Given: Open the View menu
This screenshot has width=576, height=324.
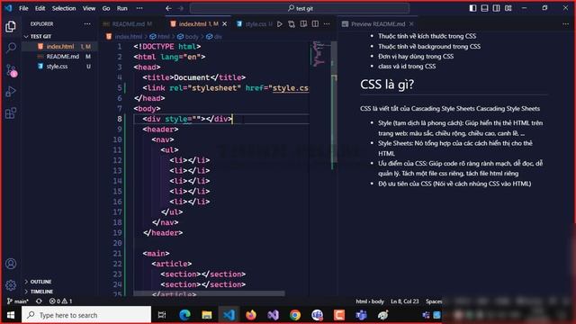Looking at the screenshot, I should pos(89,8).
